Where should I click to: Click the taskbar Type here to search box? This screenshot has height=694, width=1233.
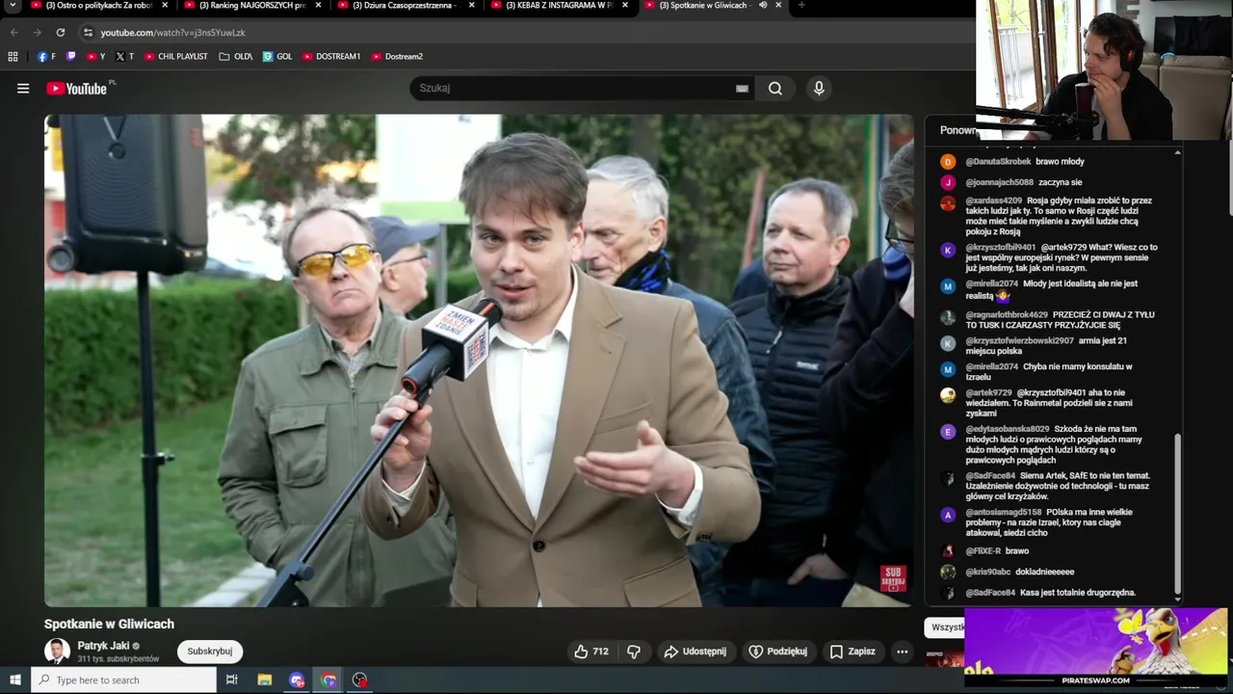click(124, 680)
